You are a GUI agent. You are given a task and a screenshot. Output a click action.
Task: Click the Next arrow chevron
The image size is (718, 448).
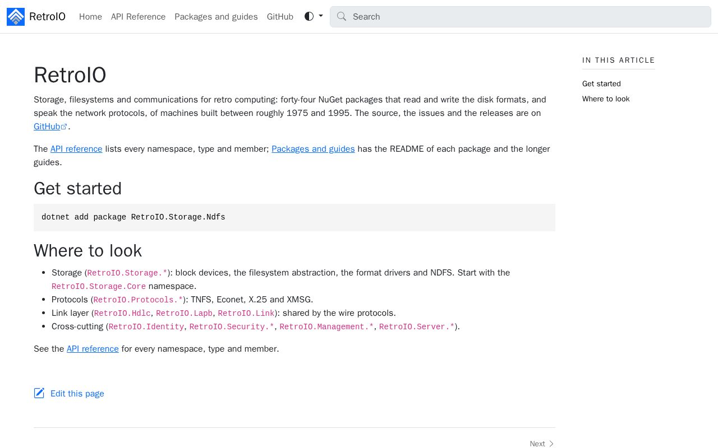pyautogui.click(x=551, y=444)
